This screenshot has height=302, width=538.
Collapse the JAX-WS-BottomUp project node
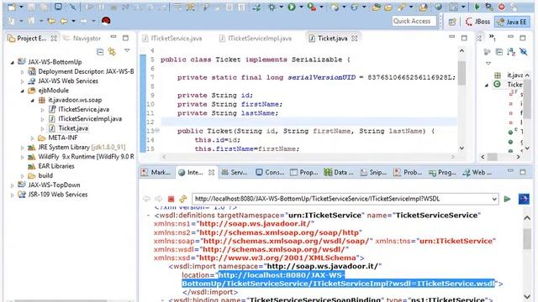tap(13, 62)
